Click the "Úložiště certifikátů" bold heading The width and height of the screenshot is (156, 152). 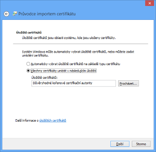click(x=29, y=32)
